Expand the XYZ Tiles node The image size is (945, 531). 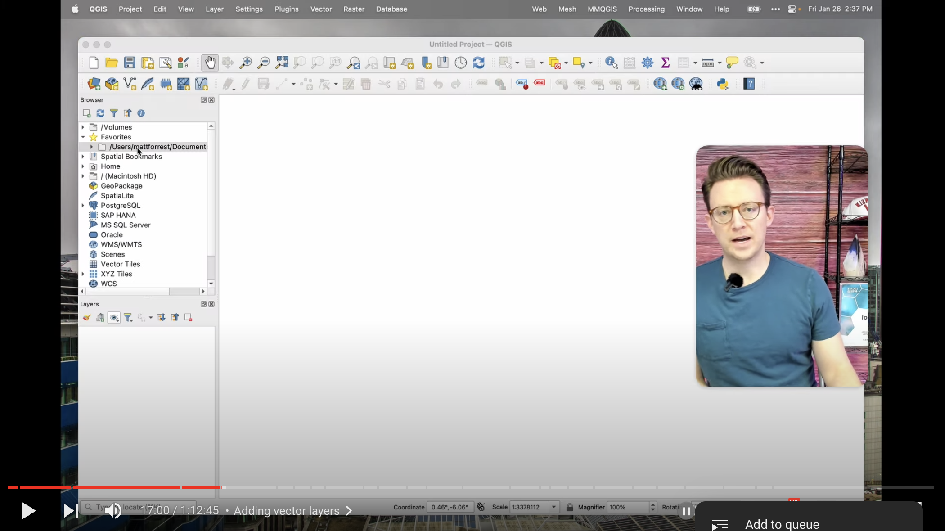pos(83,274)
